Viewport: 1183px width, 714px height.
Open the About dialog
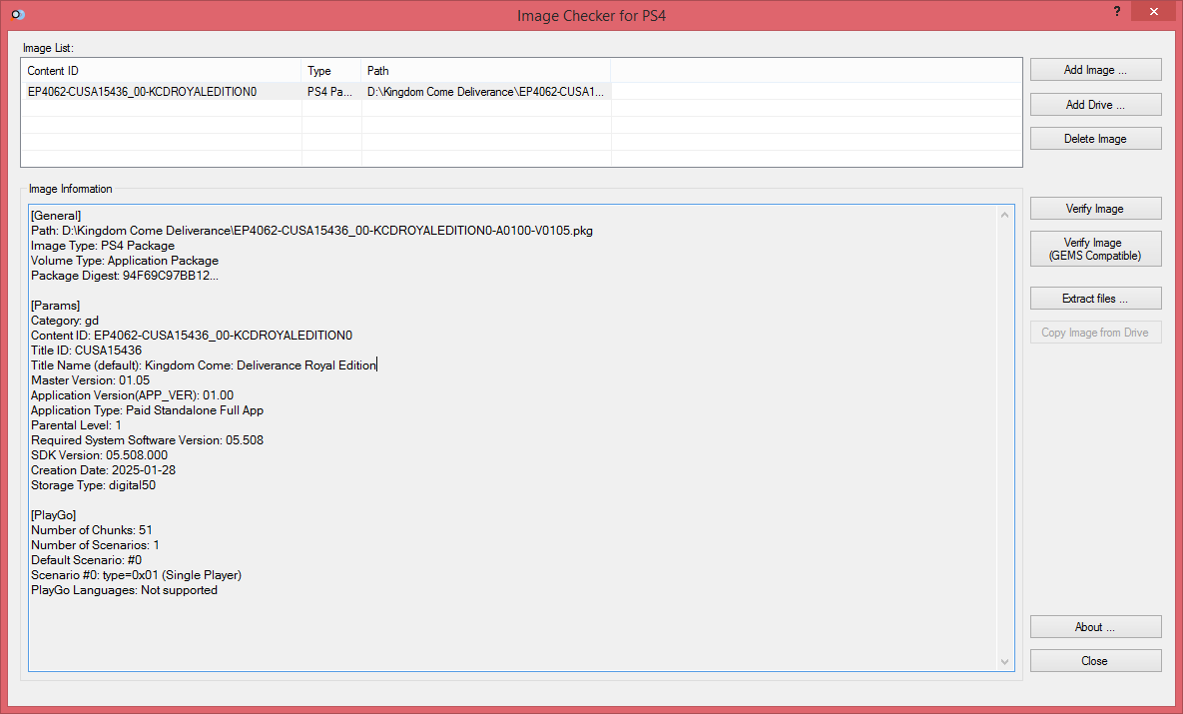(1095, 627)
